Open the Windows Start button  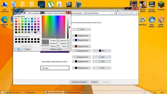pos(2,92)
